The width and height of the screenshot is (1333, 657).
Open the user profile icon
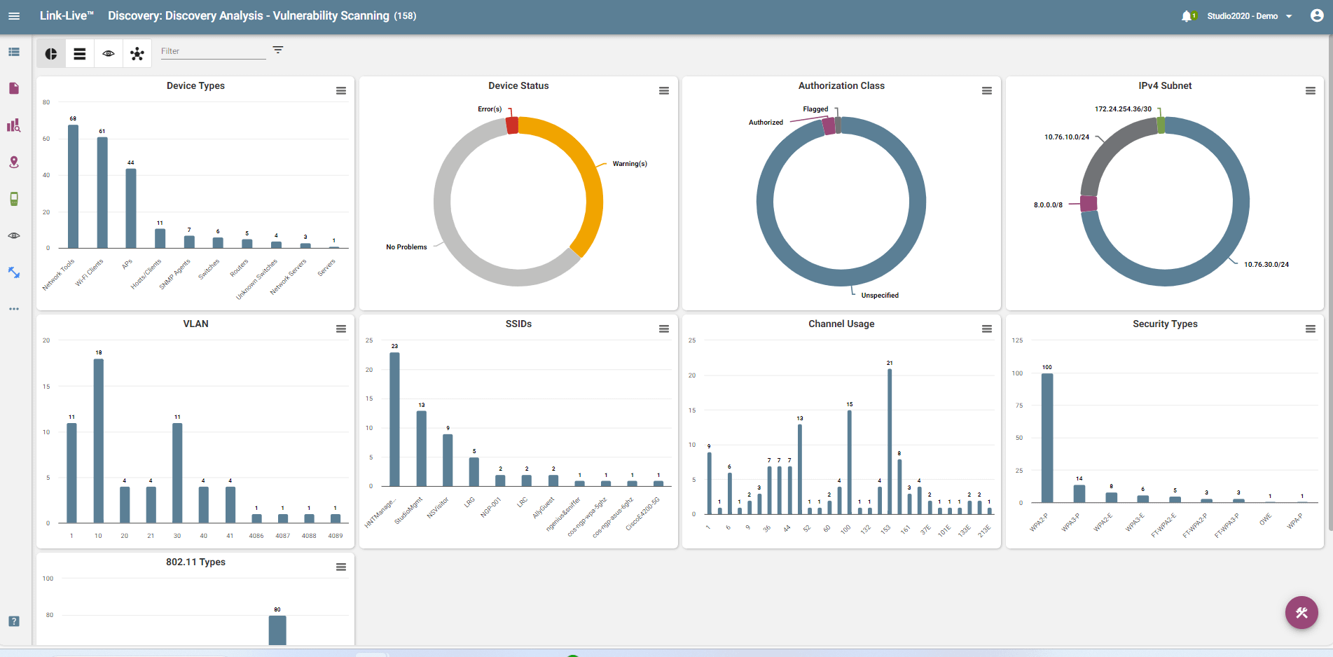pos(1317,15)
